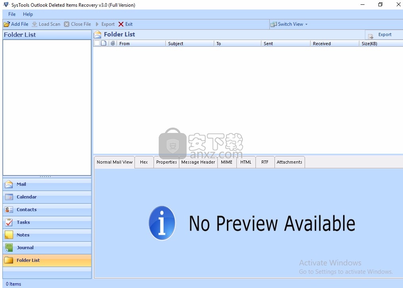This screenshot has height=288, width=403.
Task: Click the Add File folder icon
Action: click(x=7, y=24)
